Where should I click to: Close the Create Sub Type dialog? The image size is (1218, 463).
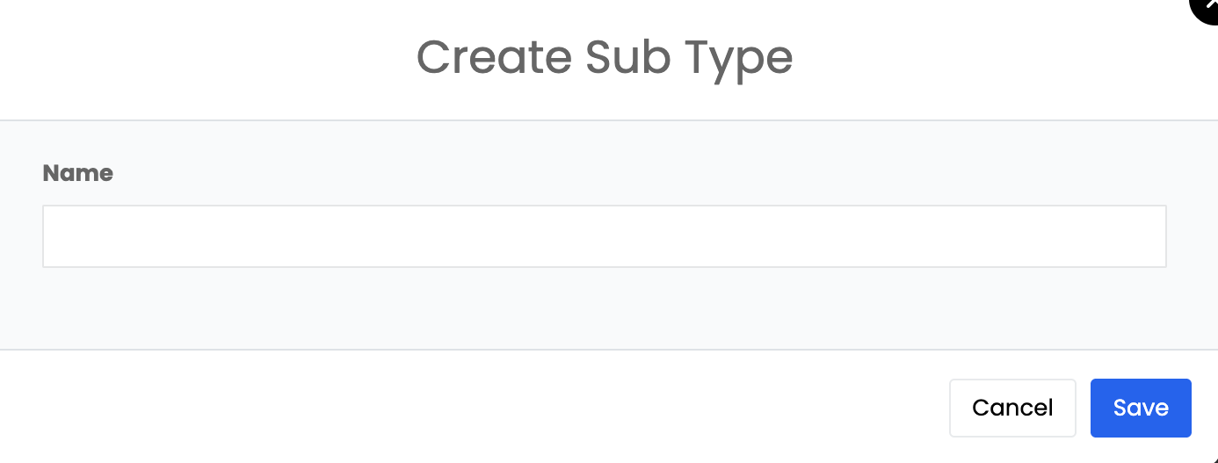[x=1207, y=9]
